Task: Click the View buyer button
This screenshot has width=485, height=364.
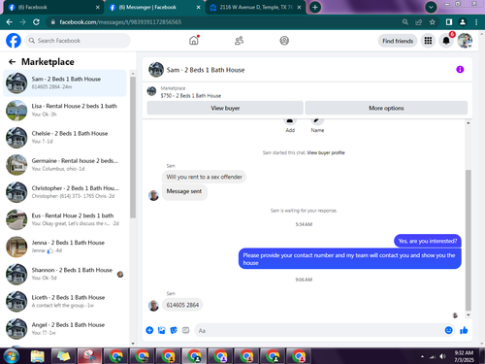Action: (225, 108)
